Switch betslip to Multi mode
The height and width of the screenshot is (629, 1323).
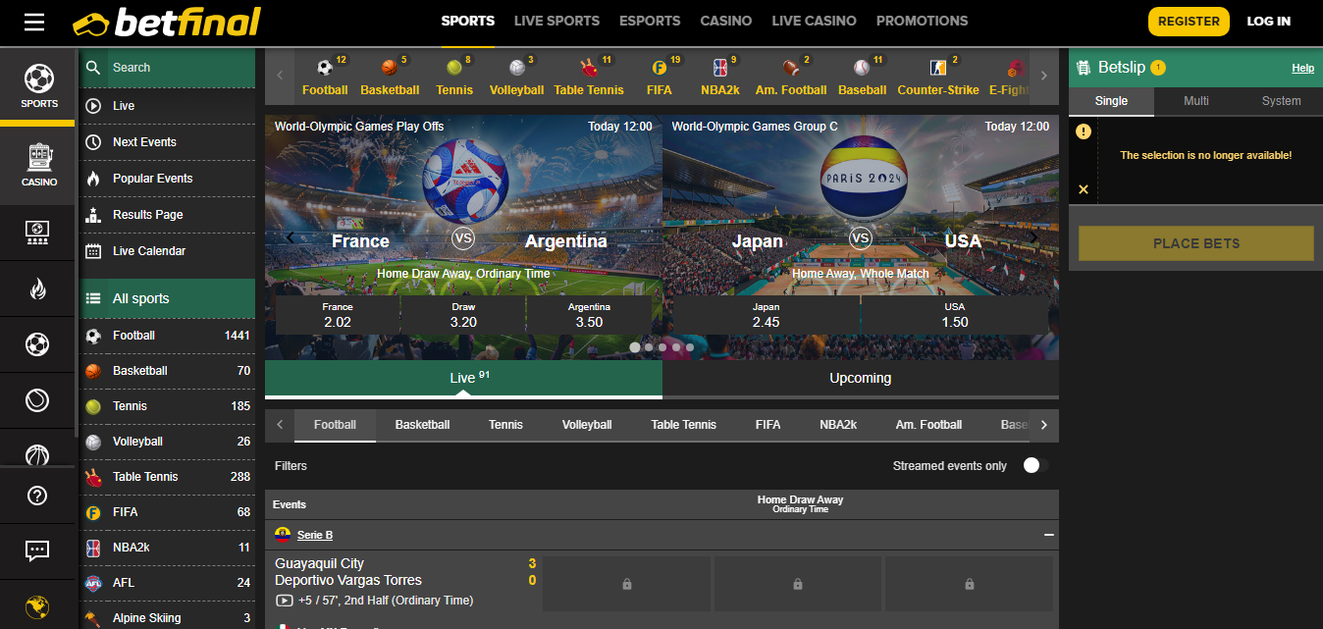(x=1195, y=101)
